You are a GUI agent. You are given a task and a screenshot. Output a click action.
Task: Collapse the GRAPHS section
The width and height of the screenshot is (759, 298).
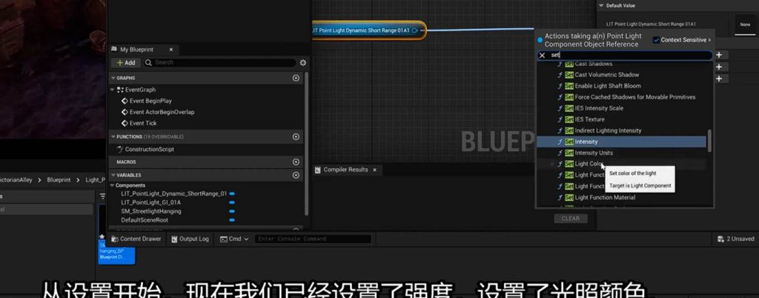point(113,78)
